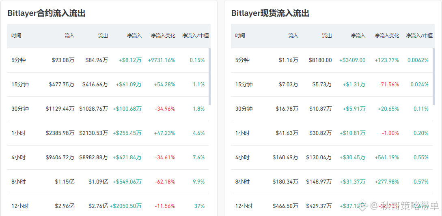
Task: Select the 4小时 row in 现货 table
Action: [332, 157]
